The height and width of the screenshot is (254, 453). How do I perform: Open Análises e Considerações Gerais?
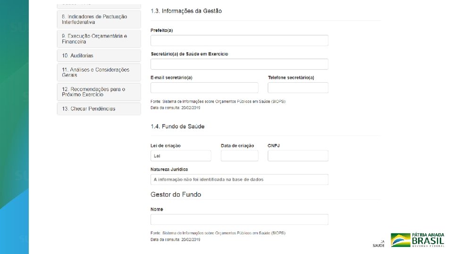pyautogui.click(x=99, y=72)
